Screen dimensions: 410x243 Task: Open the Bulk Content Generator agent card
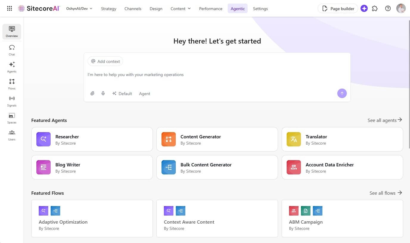click(x=217, y=167)
